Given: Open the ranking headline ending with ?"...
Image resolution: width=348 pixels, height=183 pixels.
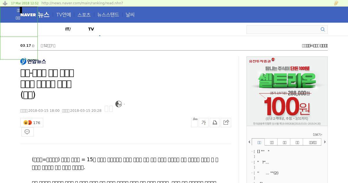Looking at the screenshot, I should pos(263,162).
